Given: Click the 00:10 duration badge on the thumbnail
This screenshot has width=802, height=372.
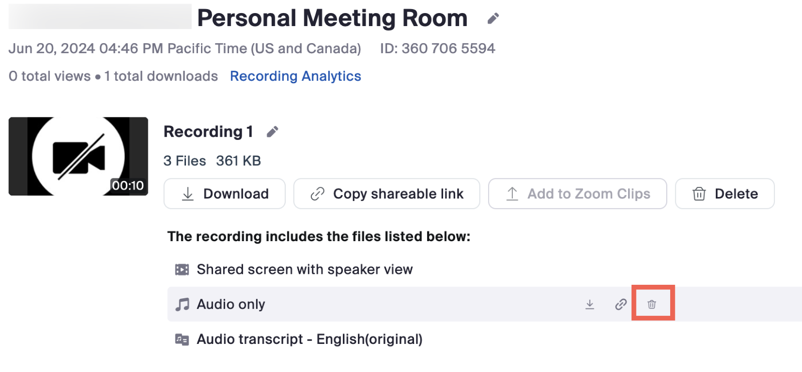Looking at the screenshot, I should [127, 185].
